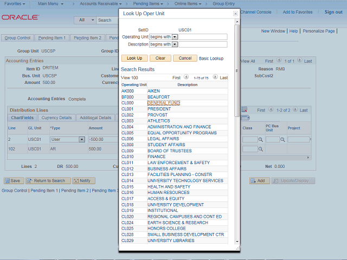Click the Cancel button in lookup dialog

(185, 58)
